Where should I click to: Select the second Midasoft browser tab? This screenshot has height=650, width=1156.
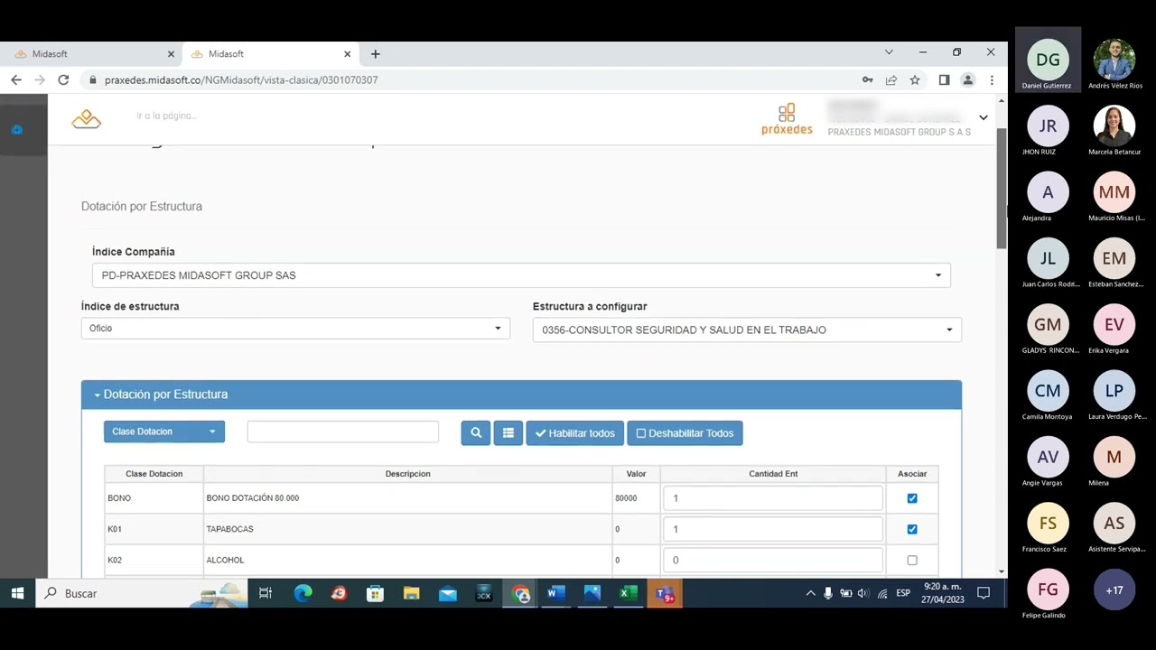(269, 54)
